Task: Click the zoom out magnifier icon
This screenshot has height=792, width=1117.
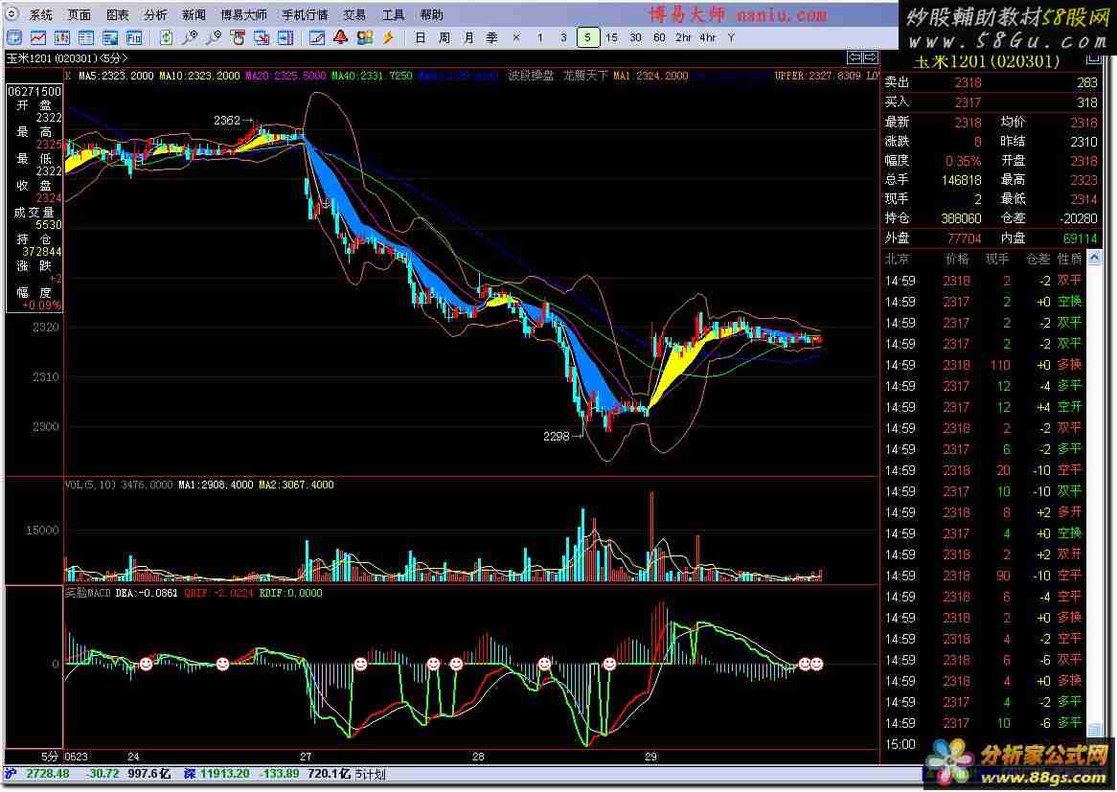Action: point(214,37)
